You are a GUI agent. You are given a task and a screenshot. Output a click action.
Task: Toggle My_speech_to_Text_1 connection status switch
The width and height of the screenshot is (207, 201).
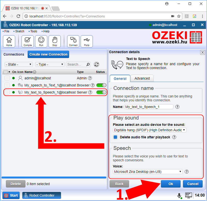click(x=101, y=85)
